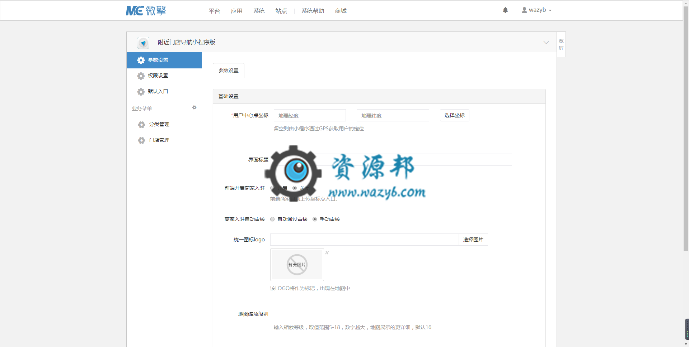Open 参数设置 in the sidebar
The image size is (689, 347).
[164, 60]
